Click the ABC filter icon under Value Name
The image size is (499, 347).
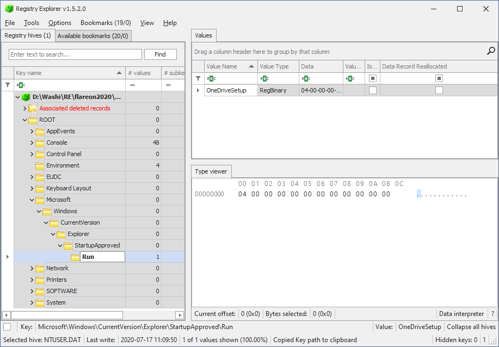[x=211, y=78]
